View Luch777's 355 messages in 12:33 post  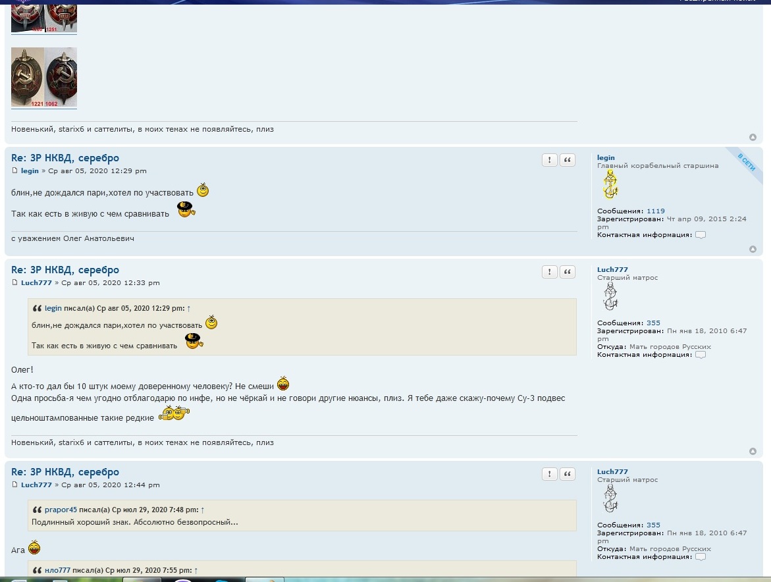coord(653,323)
